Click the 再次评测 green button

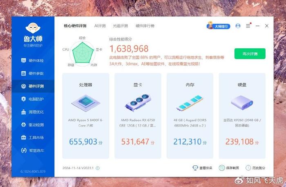(x=250, y=54)
